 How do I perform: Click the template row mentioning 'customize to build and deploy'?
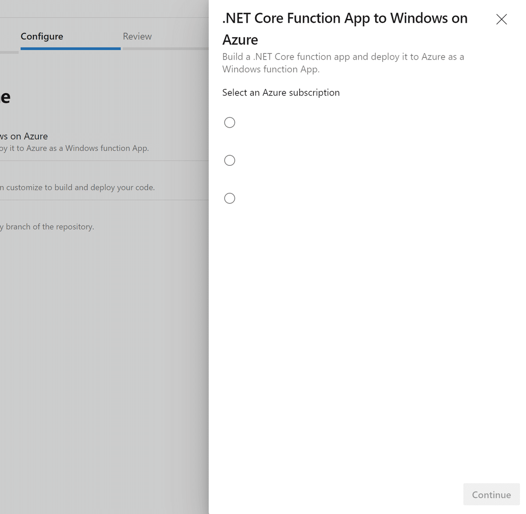(79, 187)
